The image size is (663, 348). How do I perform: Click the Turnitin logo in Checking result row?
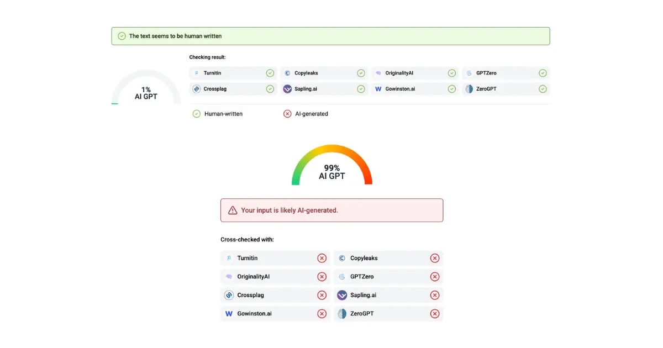pos(196,73)
